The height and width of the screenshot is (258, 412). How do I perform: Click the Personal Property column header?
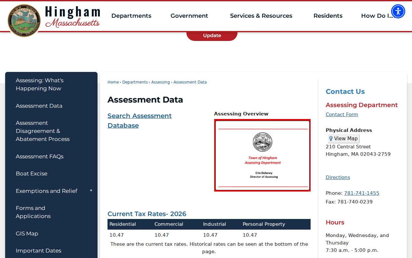264,224
